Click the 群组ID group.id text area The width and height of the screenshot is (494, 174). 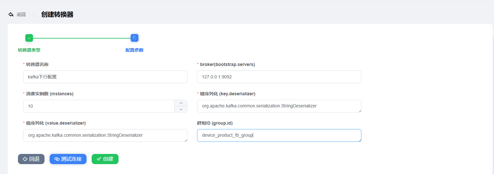pyautogui.click(x=279, y=135)
